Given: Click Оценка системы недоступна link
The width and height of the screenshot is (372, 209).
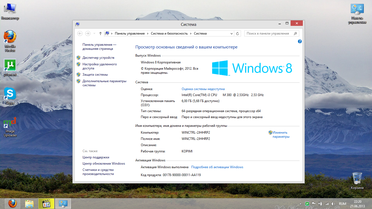Looking at the screenshot, I should 203,89.
